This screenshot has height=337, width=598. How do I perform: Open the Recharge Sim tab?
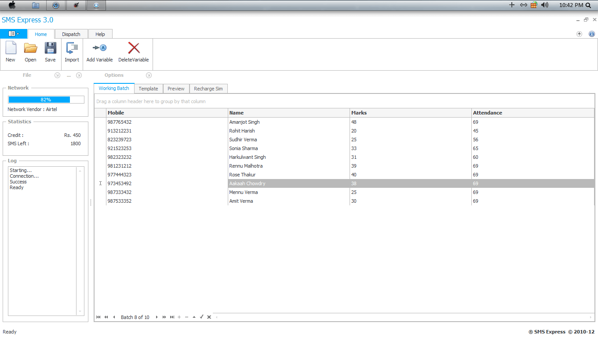click(208, 89)
